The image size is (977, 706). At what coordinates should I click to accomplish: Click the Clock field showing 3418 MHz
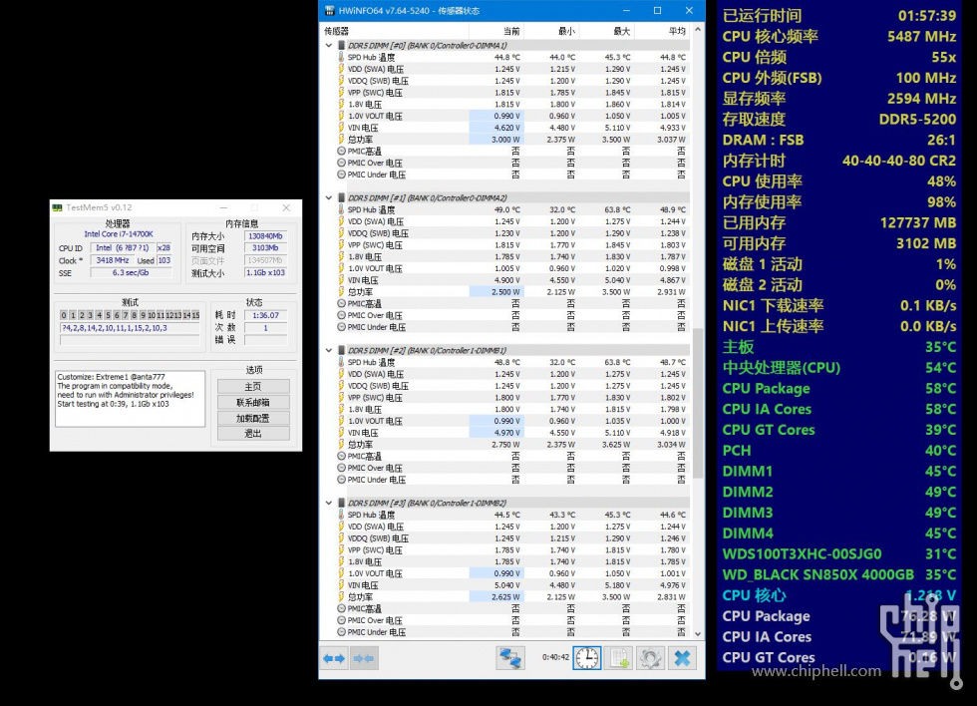pyautogui.click(x=113, y=260)
